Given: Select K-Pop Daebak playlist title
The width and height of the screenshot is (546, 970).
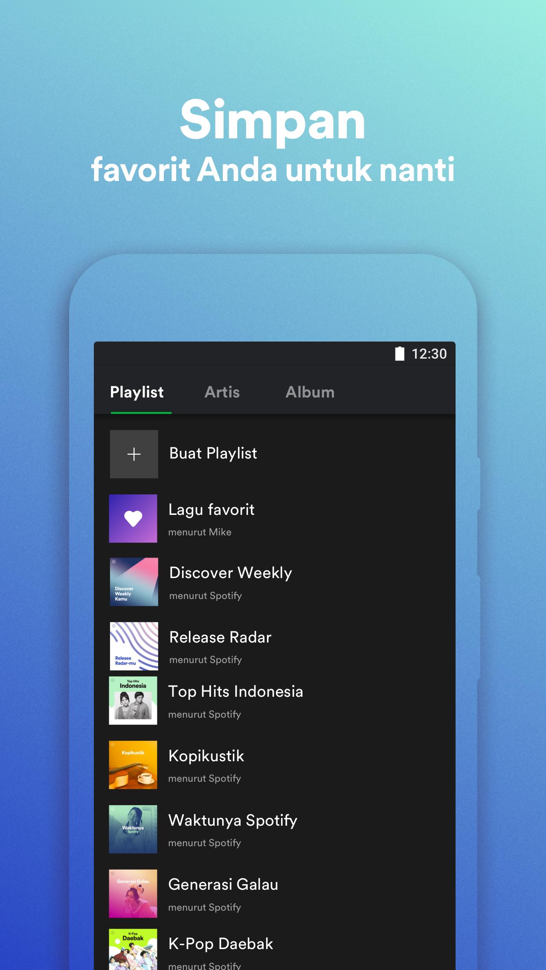Looking at the screenshot, I should pos(221,944).
